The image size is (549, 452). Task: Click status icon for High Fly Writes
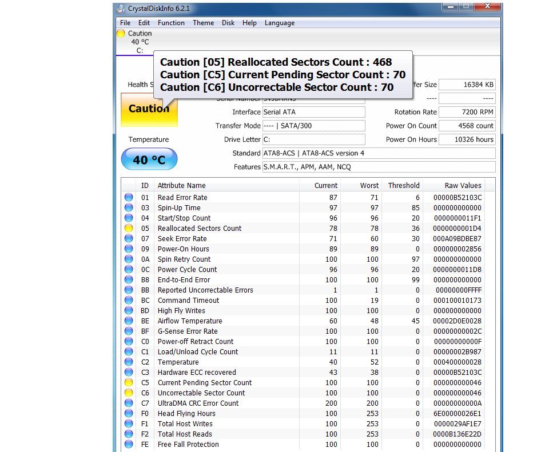[129, 310]
